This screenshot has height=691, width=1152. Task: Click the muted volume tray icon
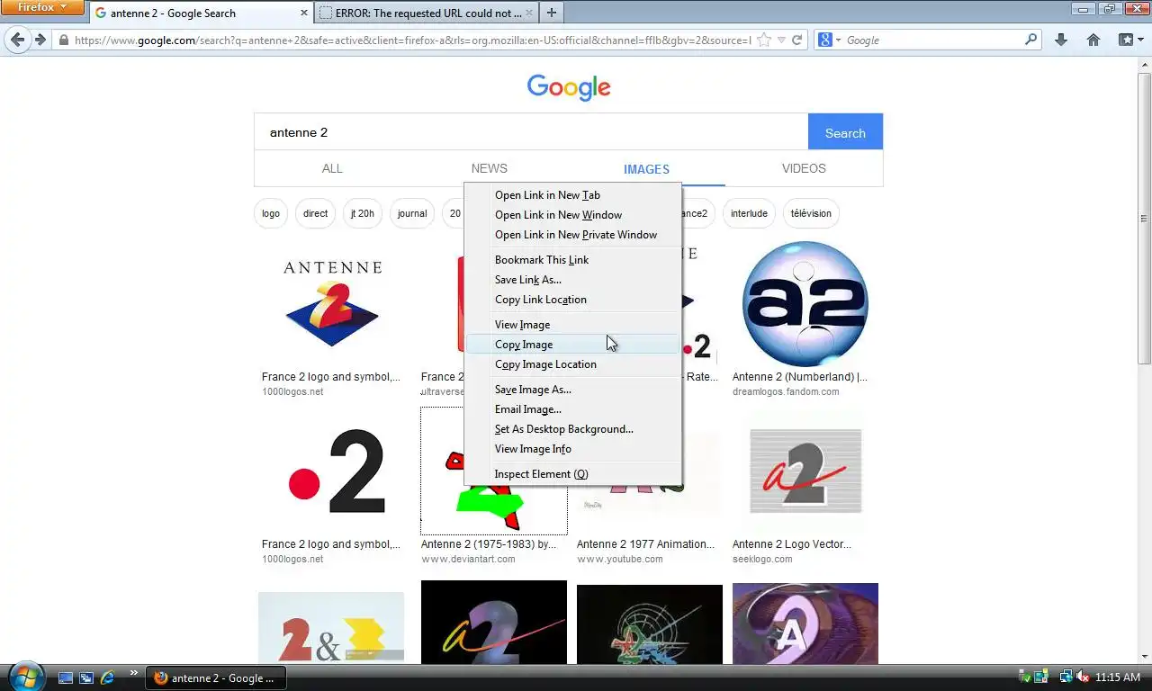tap(1082, 677)
